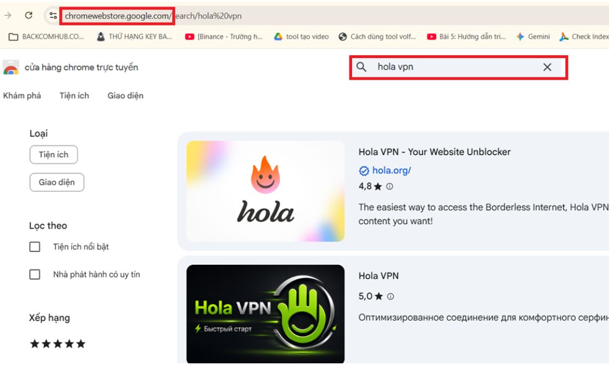Select the five-star rating filter
The height and width of the screenshot is (365, 609).
58,343
